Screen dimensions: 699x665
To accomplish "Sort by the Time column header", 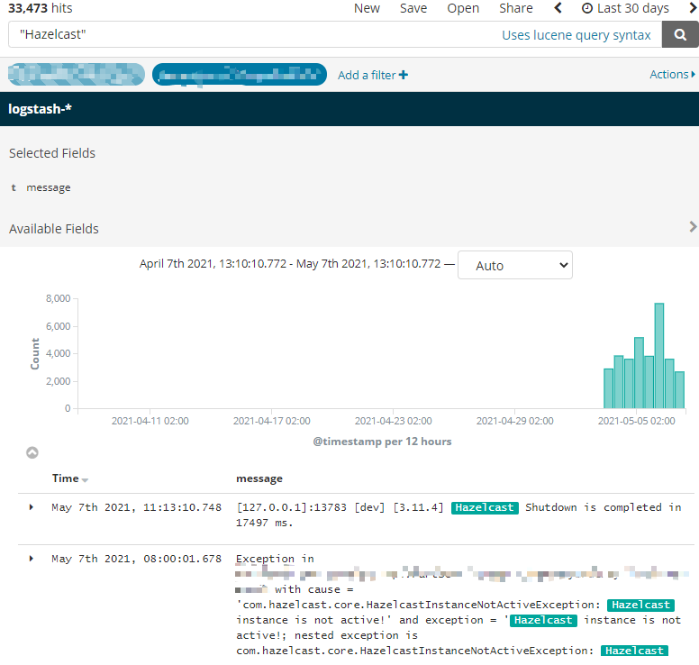I will (x=65, y=478).
